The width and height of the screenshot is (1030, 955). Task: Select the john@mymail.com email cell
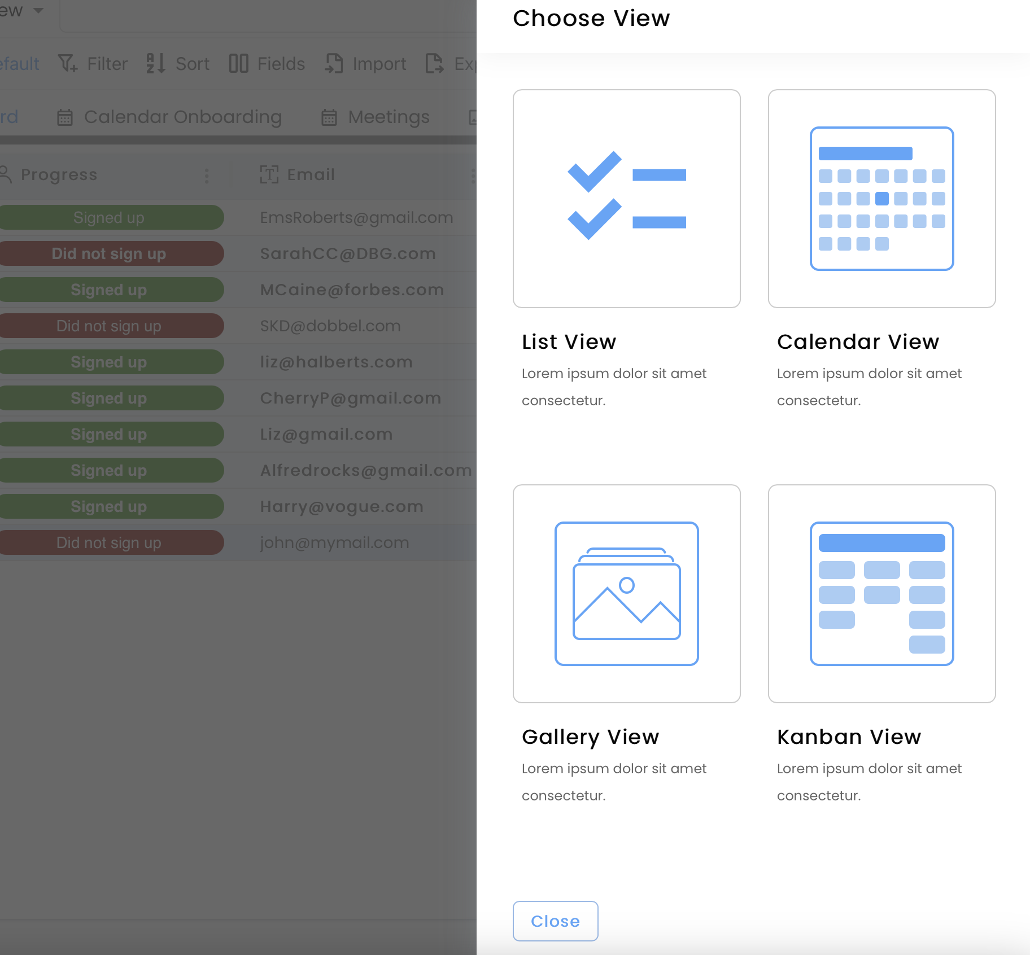[334, 542]
